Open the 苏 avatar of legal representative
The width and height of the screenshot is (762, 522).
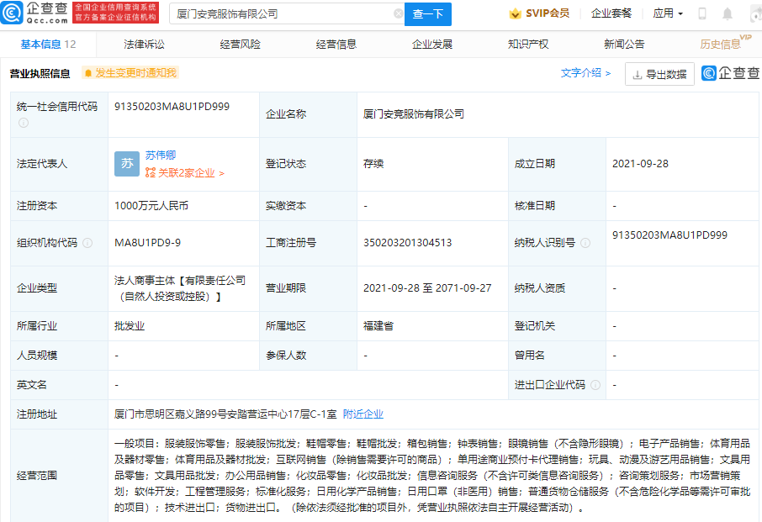127,164
